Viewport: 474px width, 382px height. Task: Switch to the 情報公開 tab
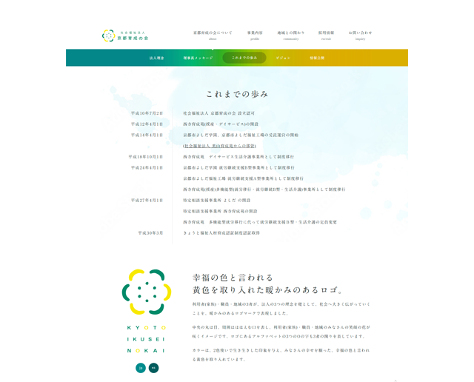tap(317, 58)
